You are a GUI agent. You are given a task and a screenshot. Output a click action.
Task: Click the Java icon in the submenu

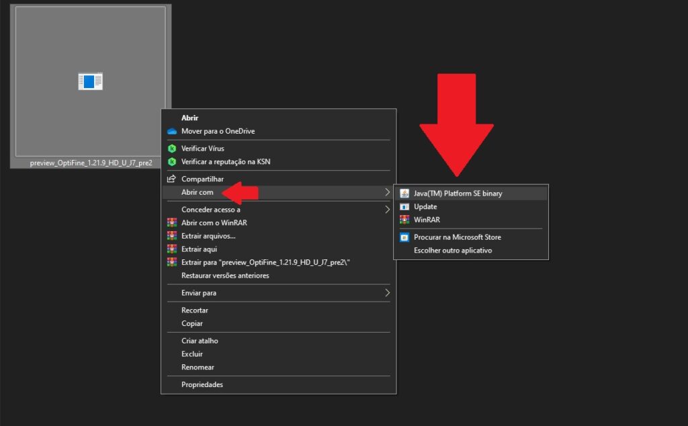click(404, 194)
